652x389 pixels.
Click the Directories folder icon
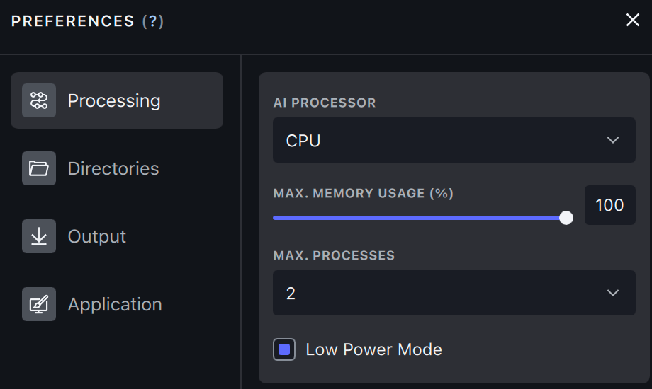tap(39, 168)
